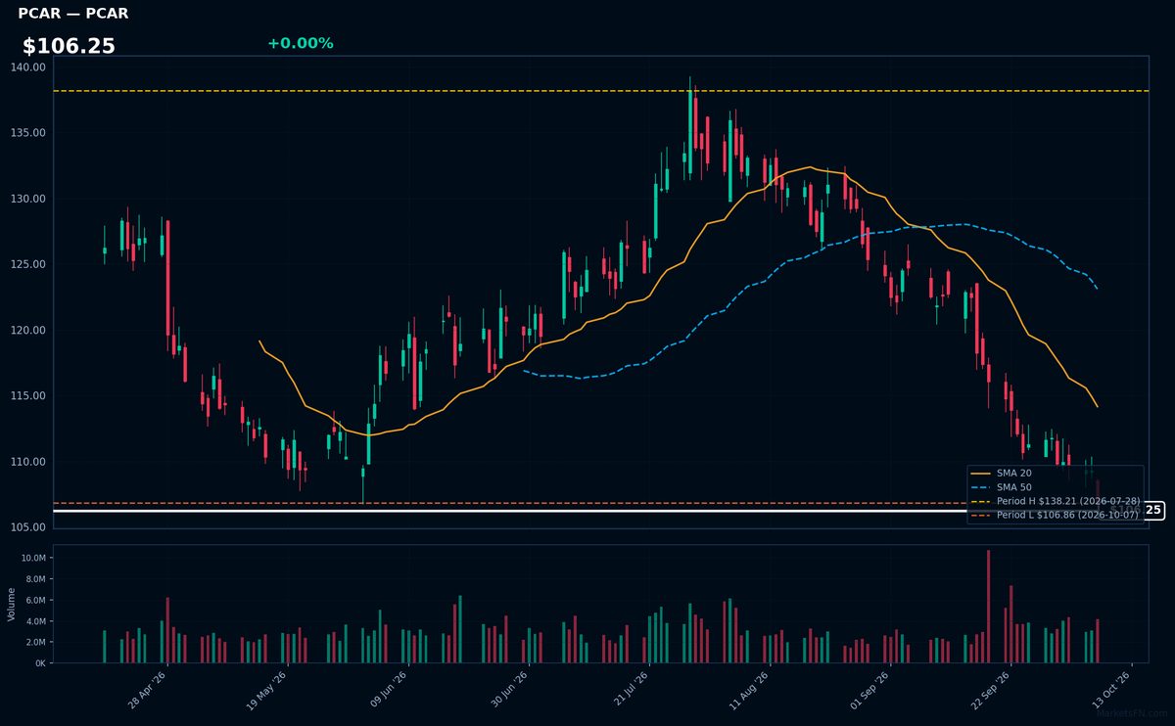Click the $106.25 current price readout
This screenshot has width=1175, height=726.
coord(69,46)
